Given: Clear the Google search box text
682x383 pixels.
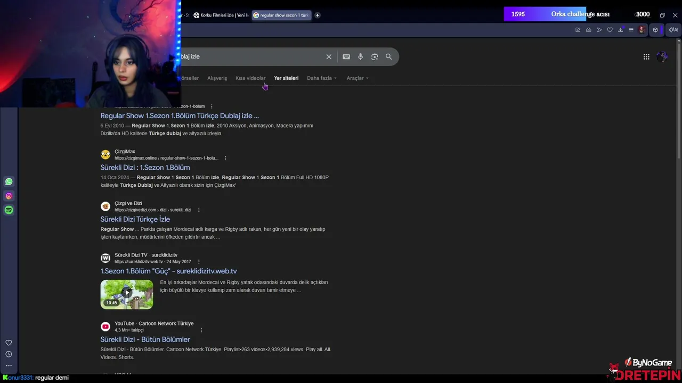Looking at the screenshot, I should [x=329, y=57].
